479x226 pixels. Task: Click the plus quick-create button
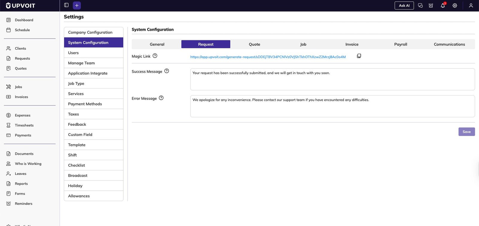coord(77,5)
